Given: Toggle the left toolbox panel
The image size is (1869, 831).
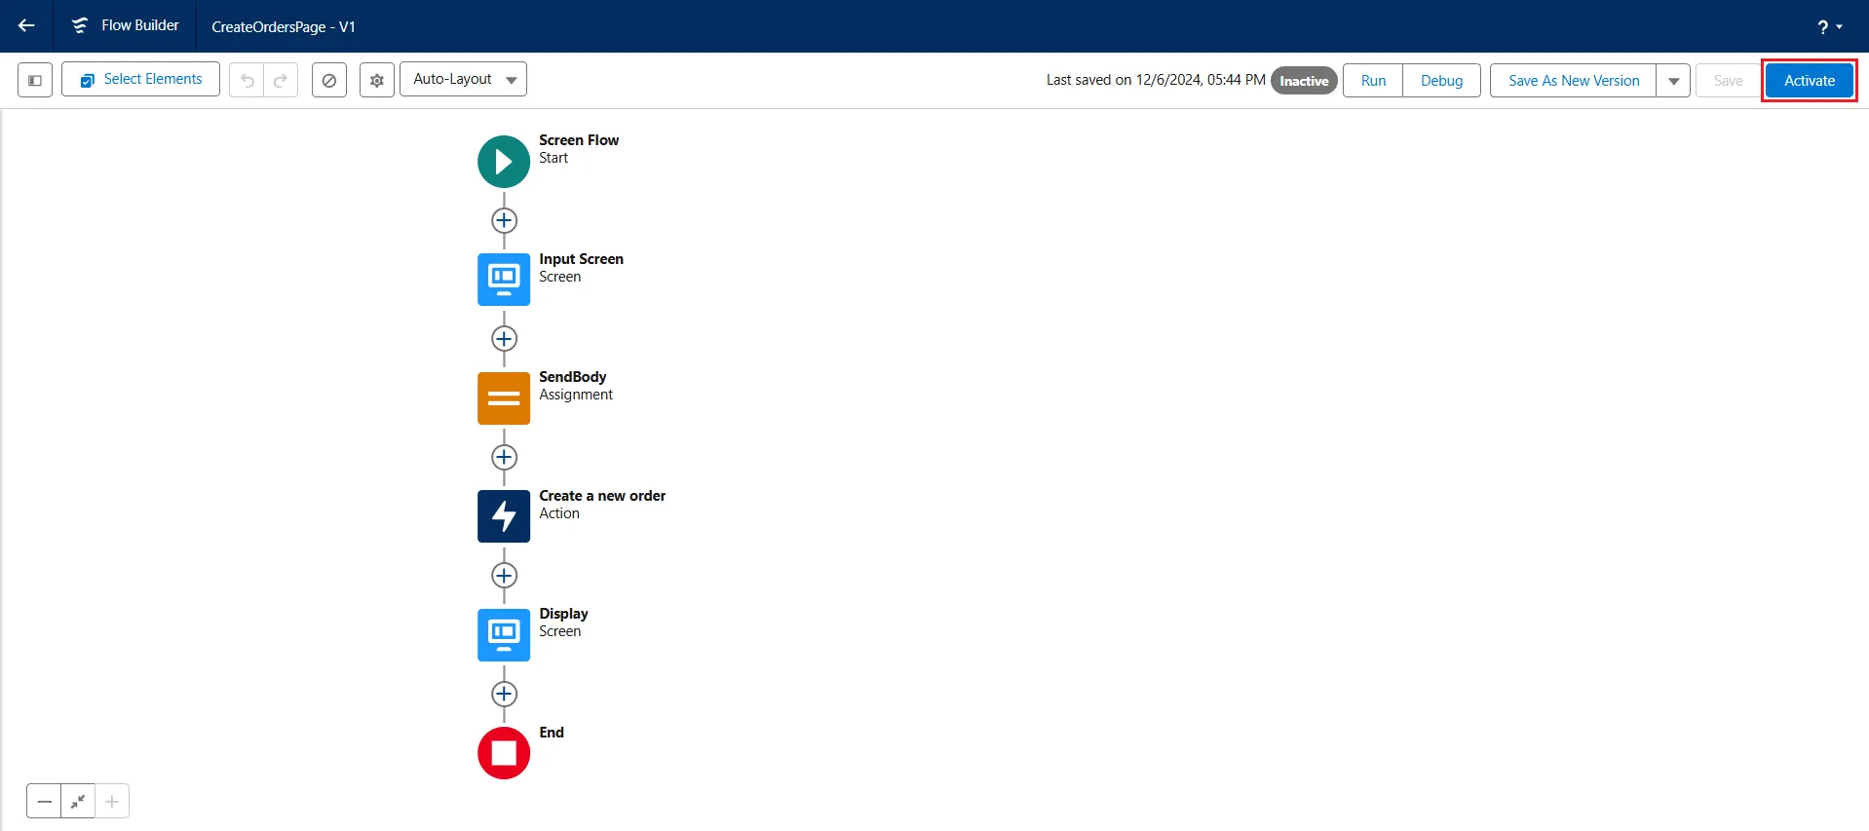Looking at the screenshot, I should tap(35, 80).
